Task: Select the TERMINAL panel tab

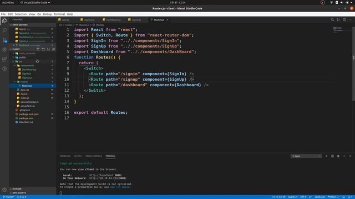Action: (110, 156)
